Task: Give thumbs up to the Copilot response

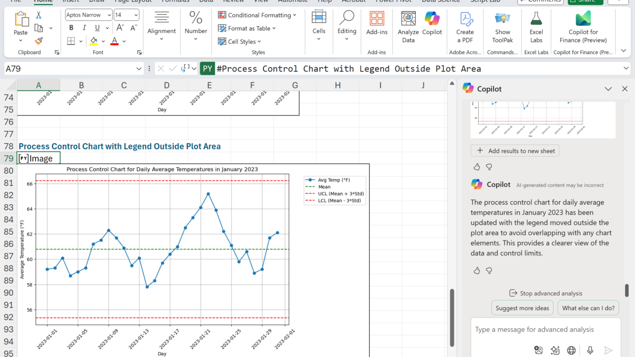Action: 477,271
